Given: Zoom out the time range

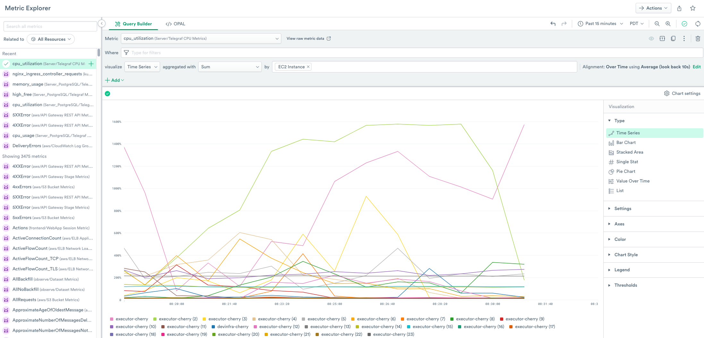Looking at the screenshot, I should (x=657, y=24).
